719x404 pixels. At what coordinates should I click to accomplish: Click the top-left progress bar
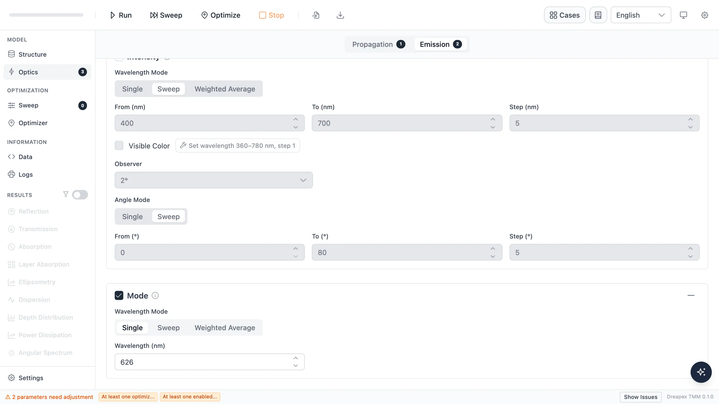(46, 15)
